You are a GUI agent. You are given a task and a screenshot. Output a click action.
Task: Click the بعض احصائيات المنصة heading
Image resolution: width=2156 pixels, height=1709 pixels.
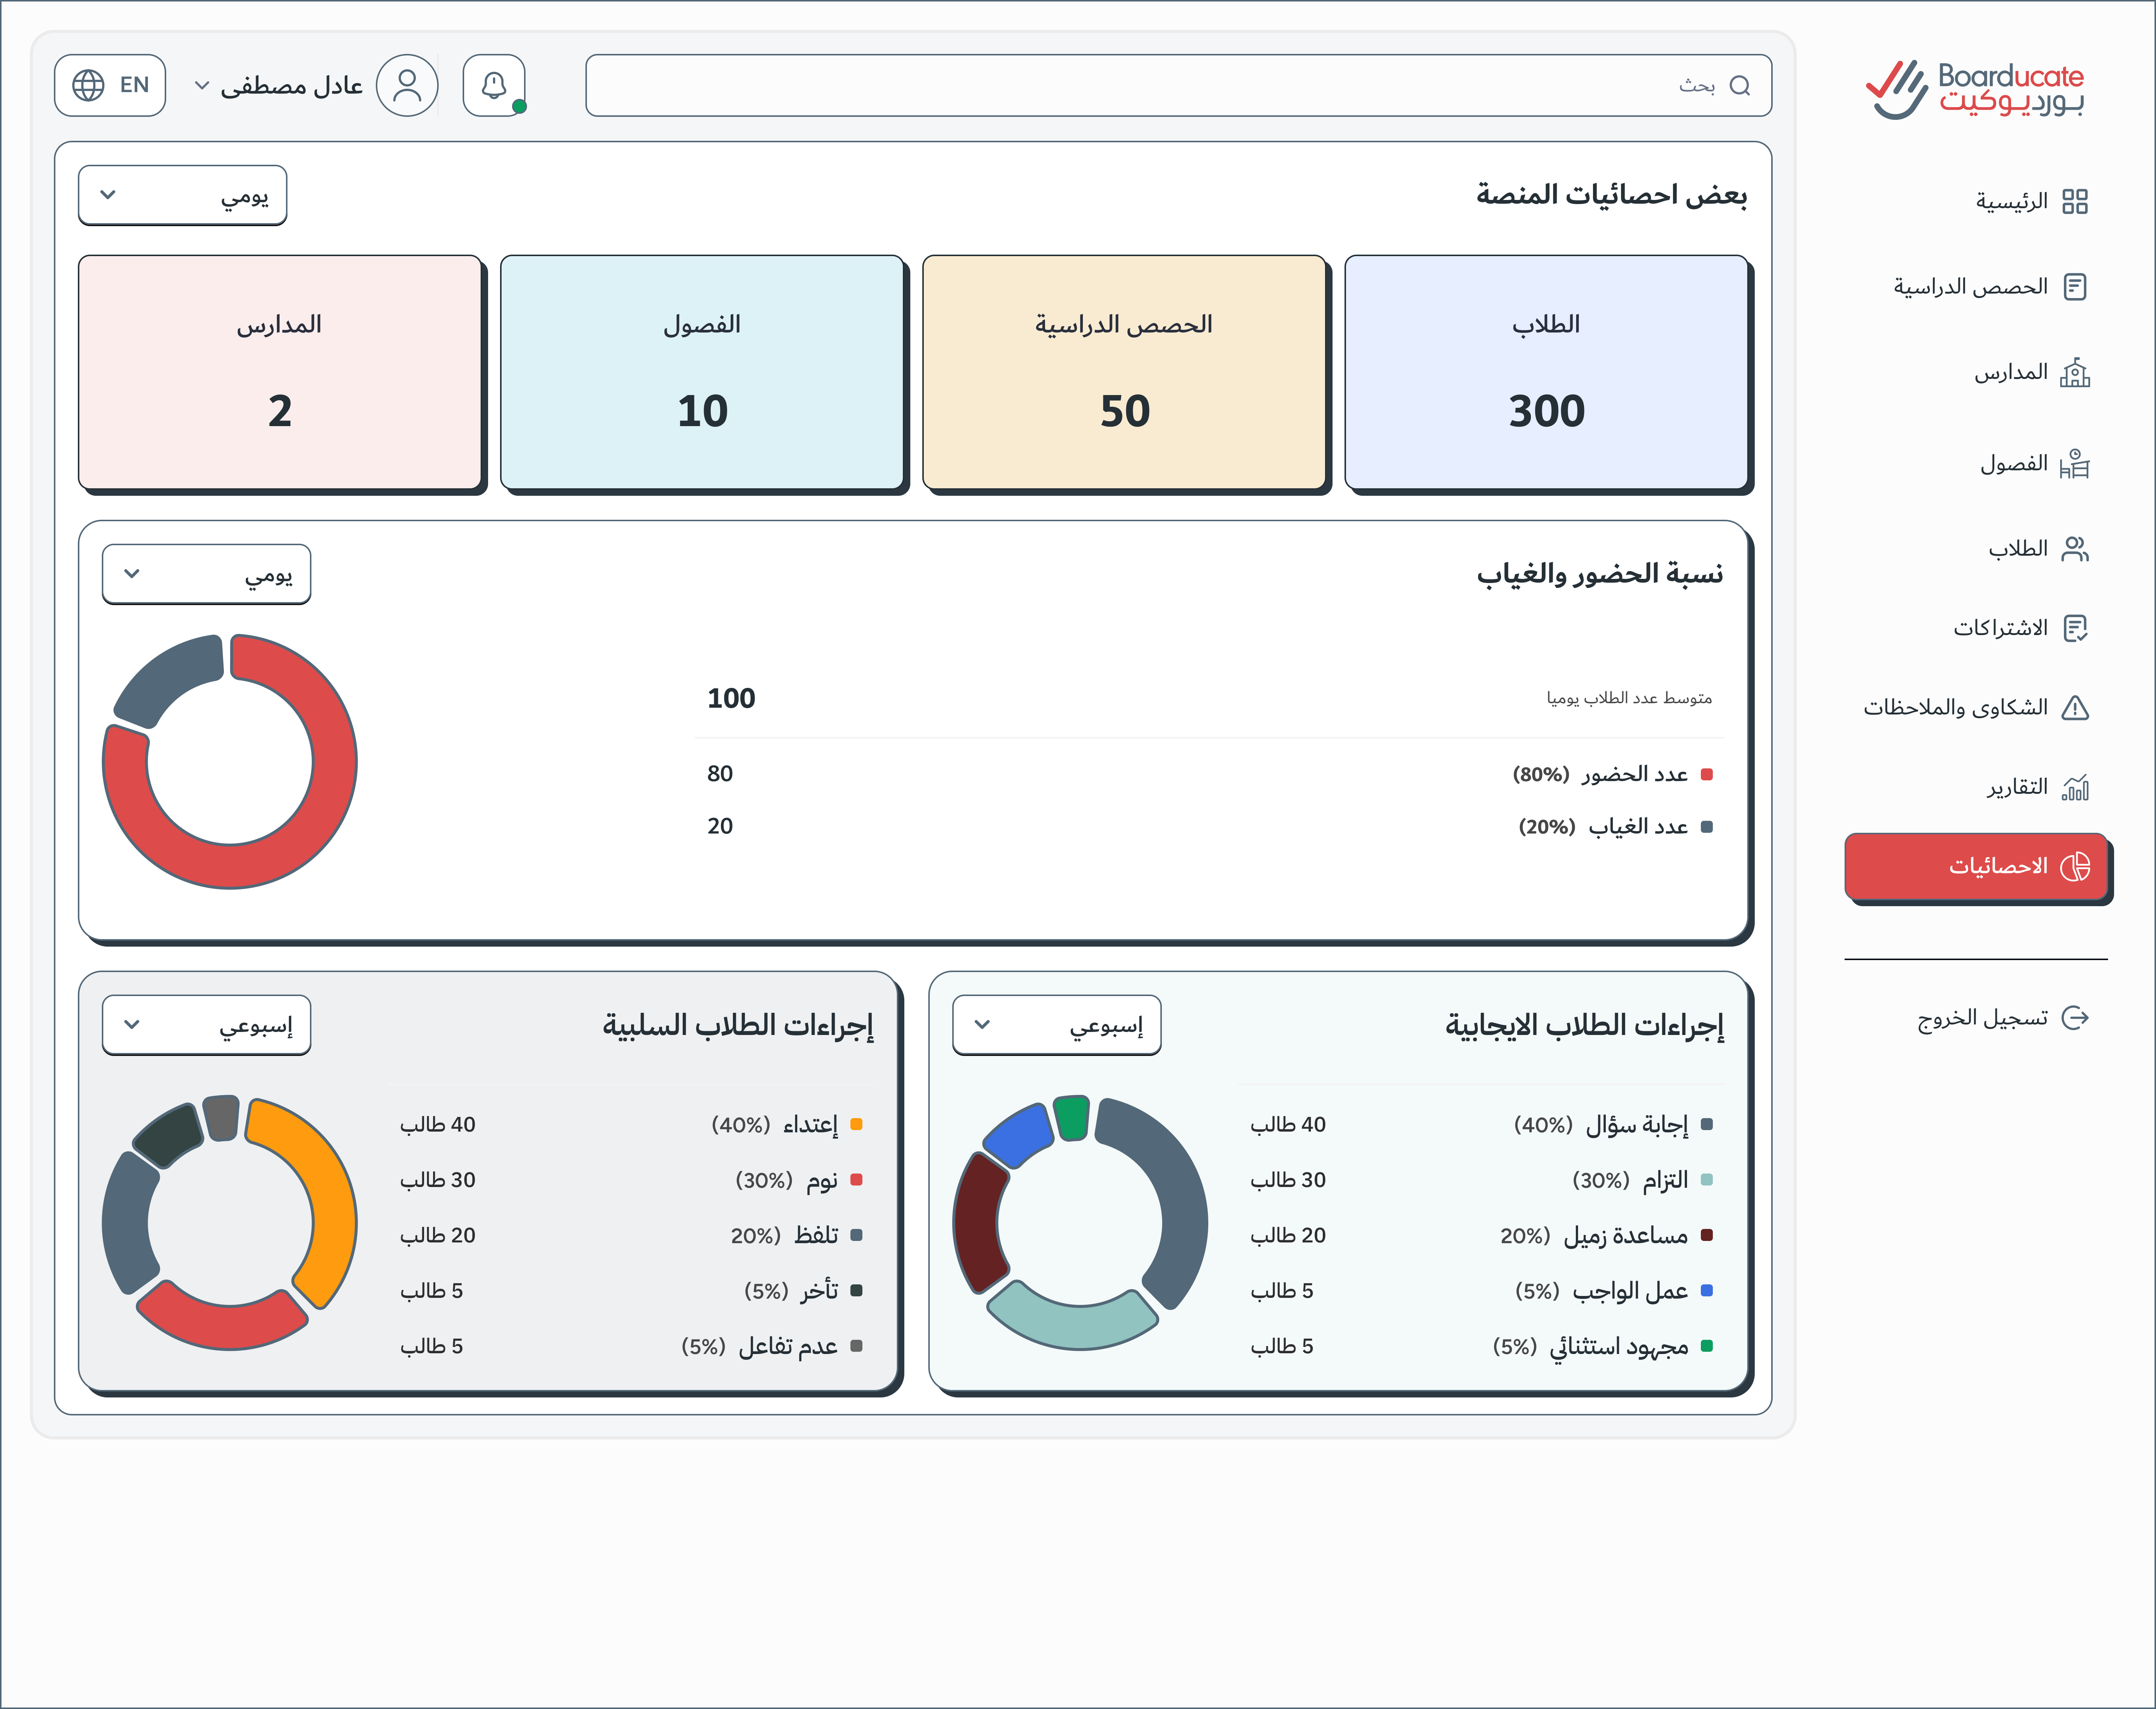[x=1612, y=195]
